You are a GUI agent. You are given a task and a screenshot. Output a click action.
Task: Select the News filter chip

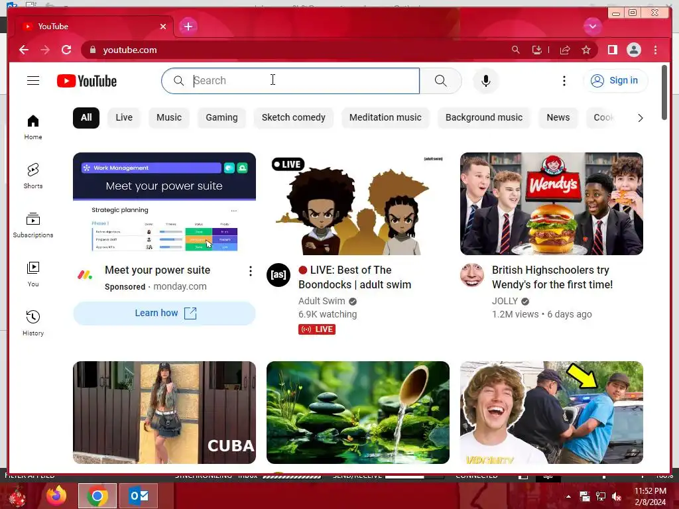(558, 118)
